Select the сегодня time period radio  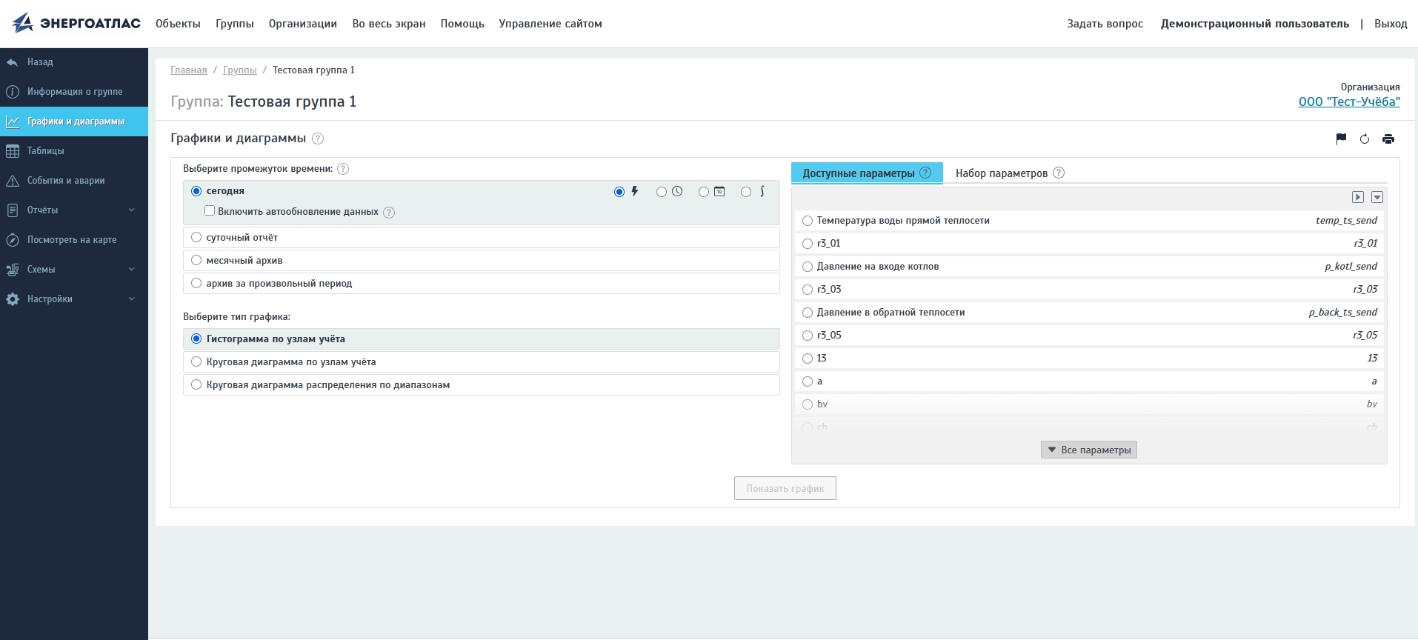(x=196, y=191)
